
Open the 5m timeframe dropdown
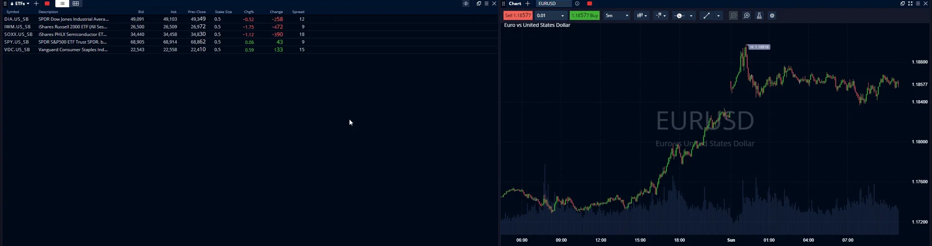(x=616, y=15)
